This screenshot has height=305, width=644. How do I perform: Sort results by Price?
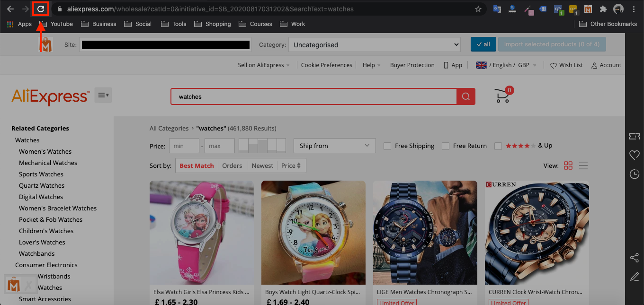tap(291, 166)
